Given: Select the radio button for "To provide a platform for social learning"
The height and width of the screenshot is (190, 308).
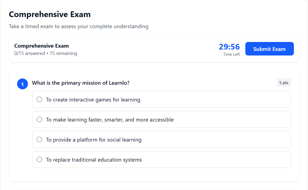Looking at the screenshot, I should pos(39,139).
